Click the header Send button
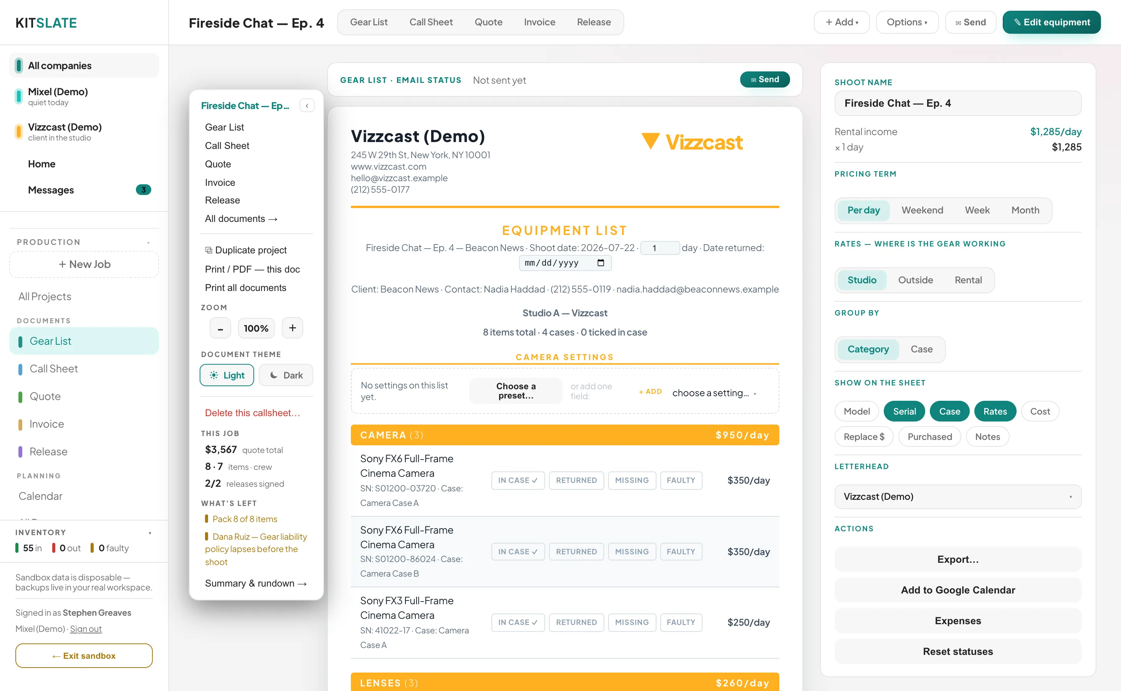The height and width of the screenshot is (691, 1121). (x=970, y=22)
